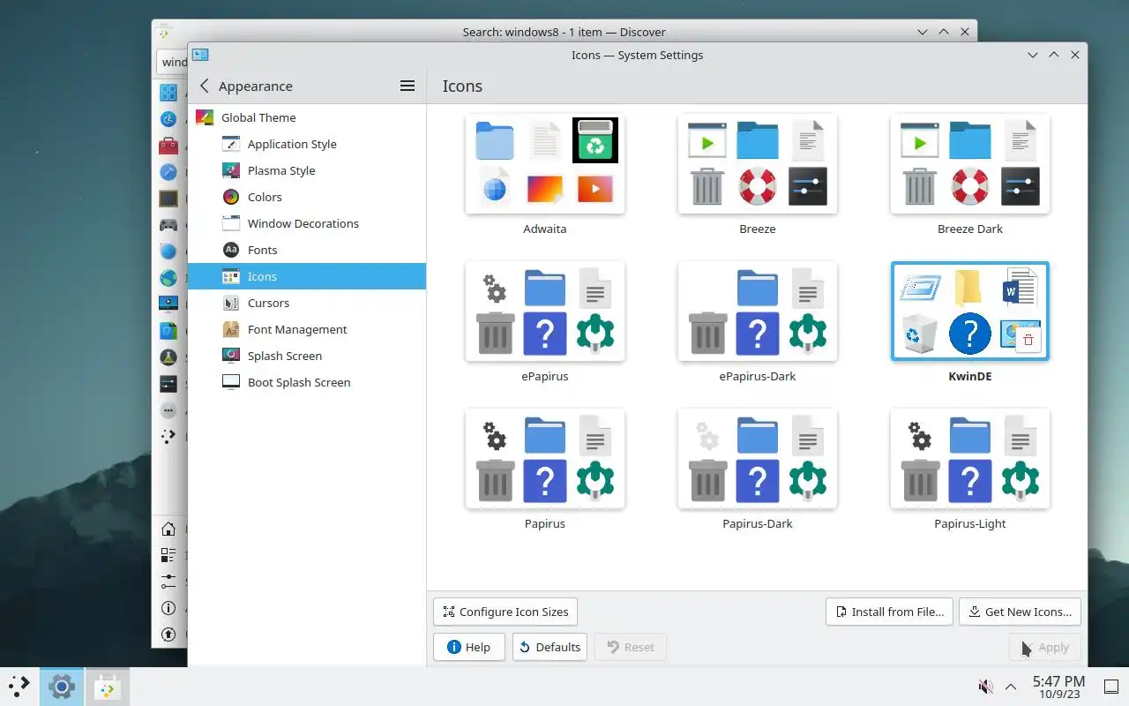The height and width of the screenshot is (706, 1129).
Task: Open About info icon in Discover
Action: point(168,608)
